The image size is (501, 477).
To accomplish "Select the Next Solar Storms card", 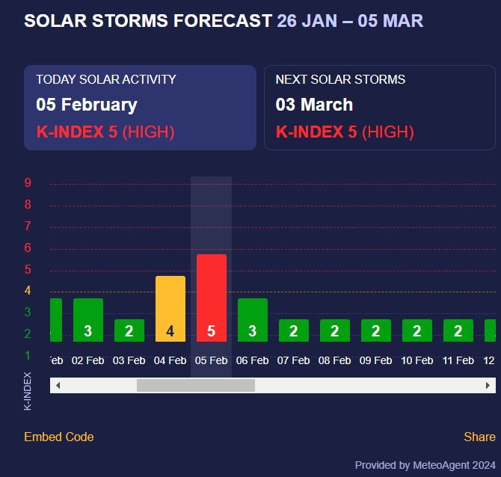I will (379, 108).
